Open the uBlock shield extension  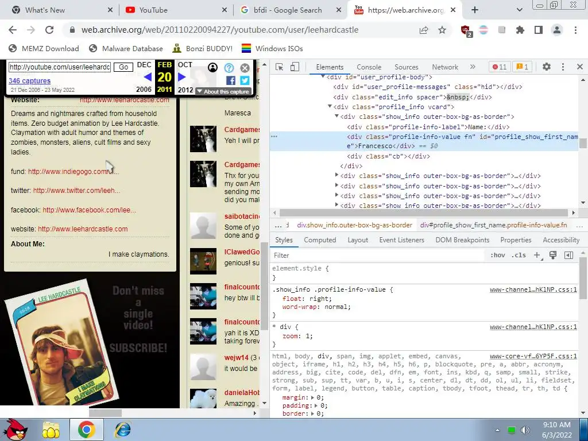point(466,30)
